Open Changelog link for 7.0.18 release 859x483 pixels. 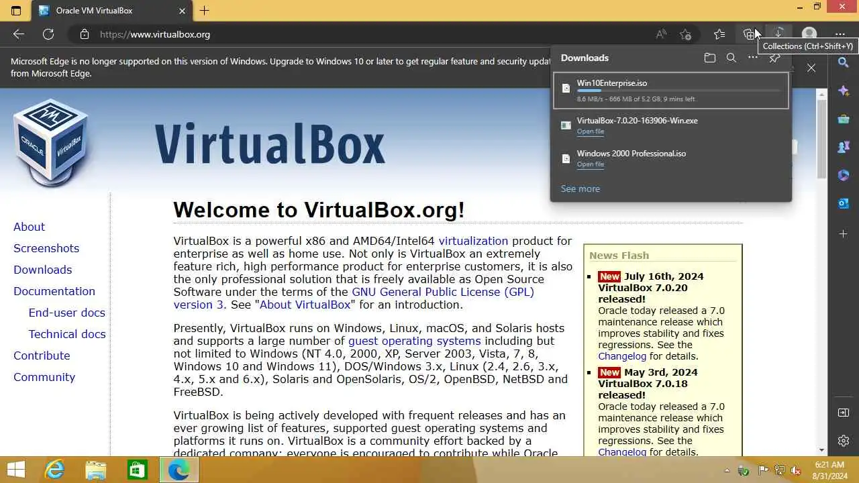[622, 452]
